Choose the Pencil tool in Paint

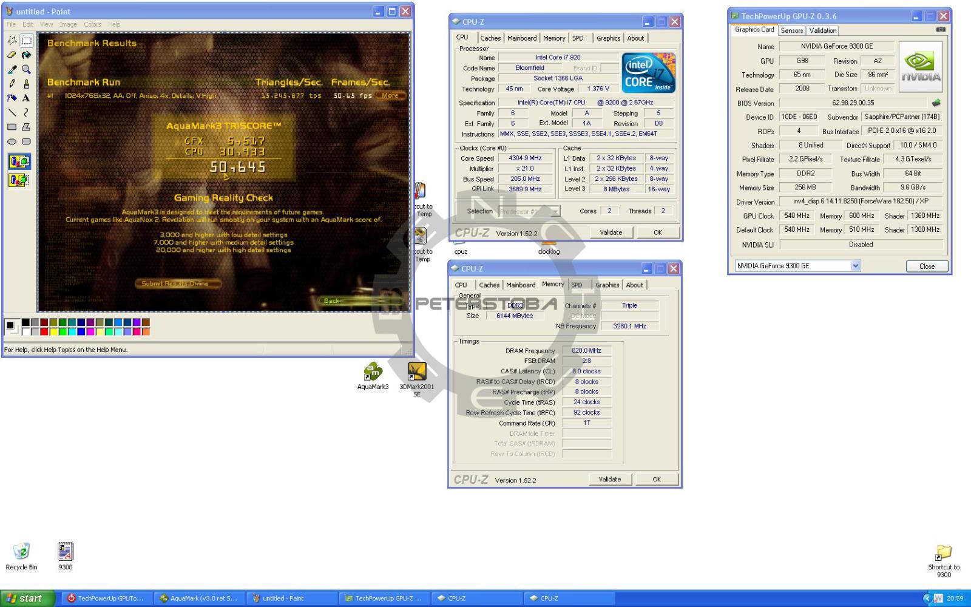point(12,84)
